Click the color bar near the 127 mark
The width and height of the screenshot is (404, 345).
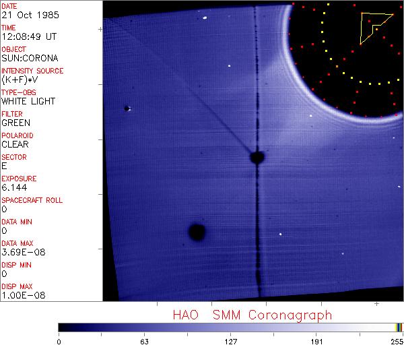(230, 327)
